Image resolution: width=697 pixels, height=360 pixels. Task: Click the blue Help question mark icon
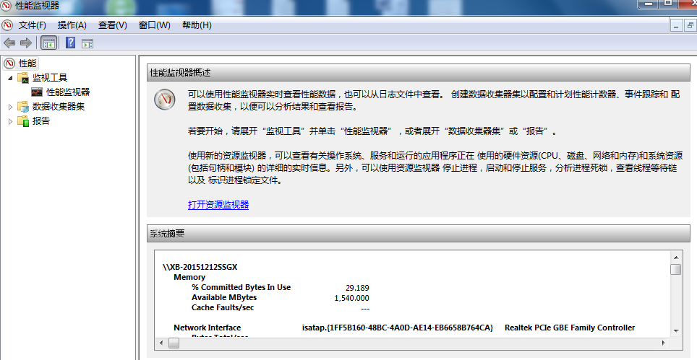click(70, 43)
